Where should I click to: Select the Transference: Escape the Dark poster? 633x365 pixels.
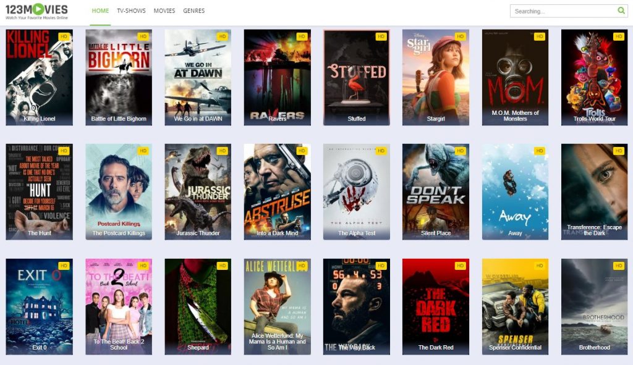click(594, 192)
